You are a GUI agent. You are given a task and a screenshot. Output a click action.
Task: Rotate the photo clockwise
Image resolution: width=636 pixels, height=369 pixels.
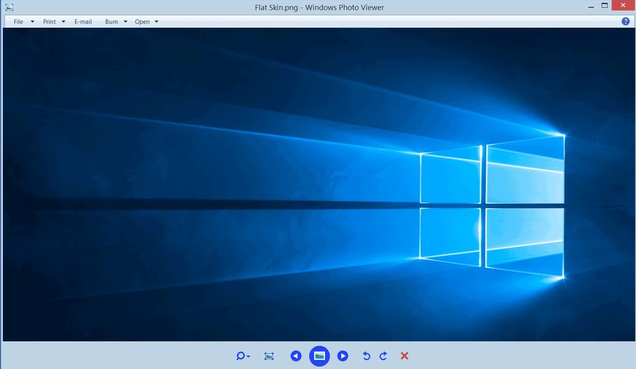pos(383,356)
